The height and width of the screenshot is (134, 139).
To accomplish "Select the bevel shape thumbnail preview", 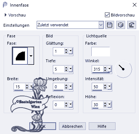I will point(20,56).
